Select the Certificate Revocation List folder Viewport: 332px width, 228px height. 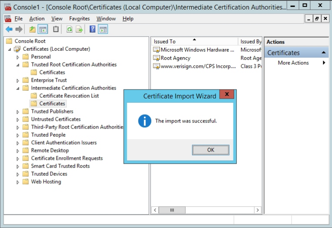coord(69,96)
